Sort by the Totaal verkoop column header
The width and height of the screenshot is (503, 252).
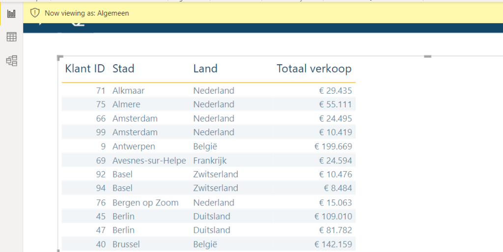tap(314, 69)
